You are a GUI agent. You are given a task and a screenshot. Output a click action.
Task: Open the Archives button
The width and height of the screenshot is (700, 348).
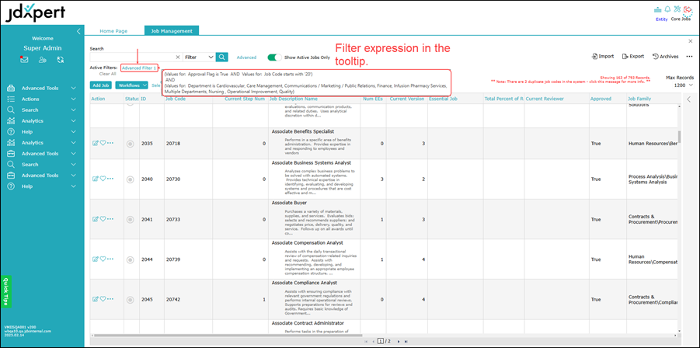(x=666, y=57)
